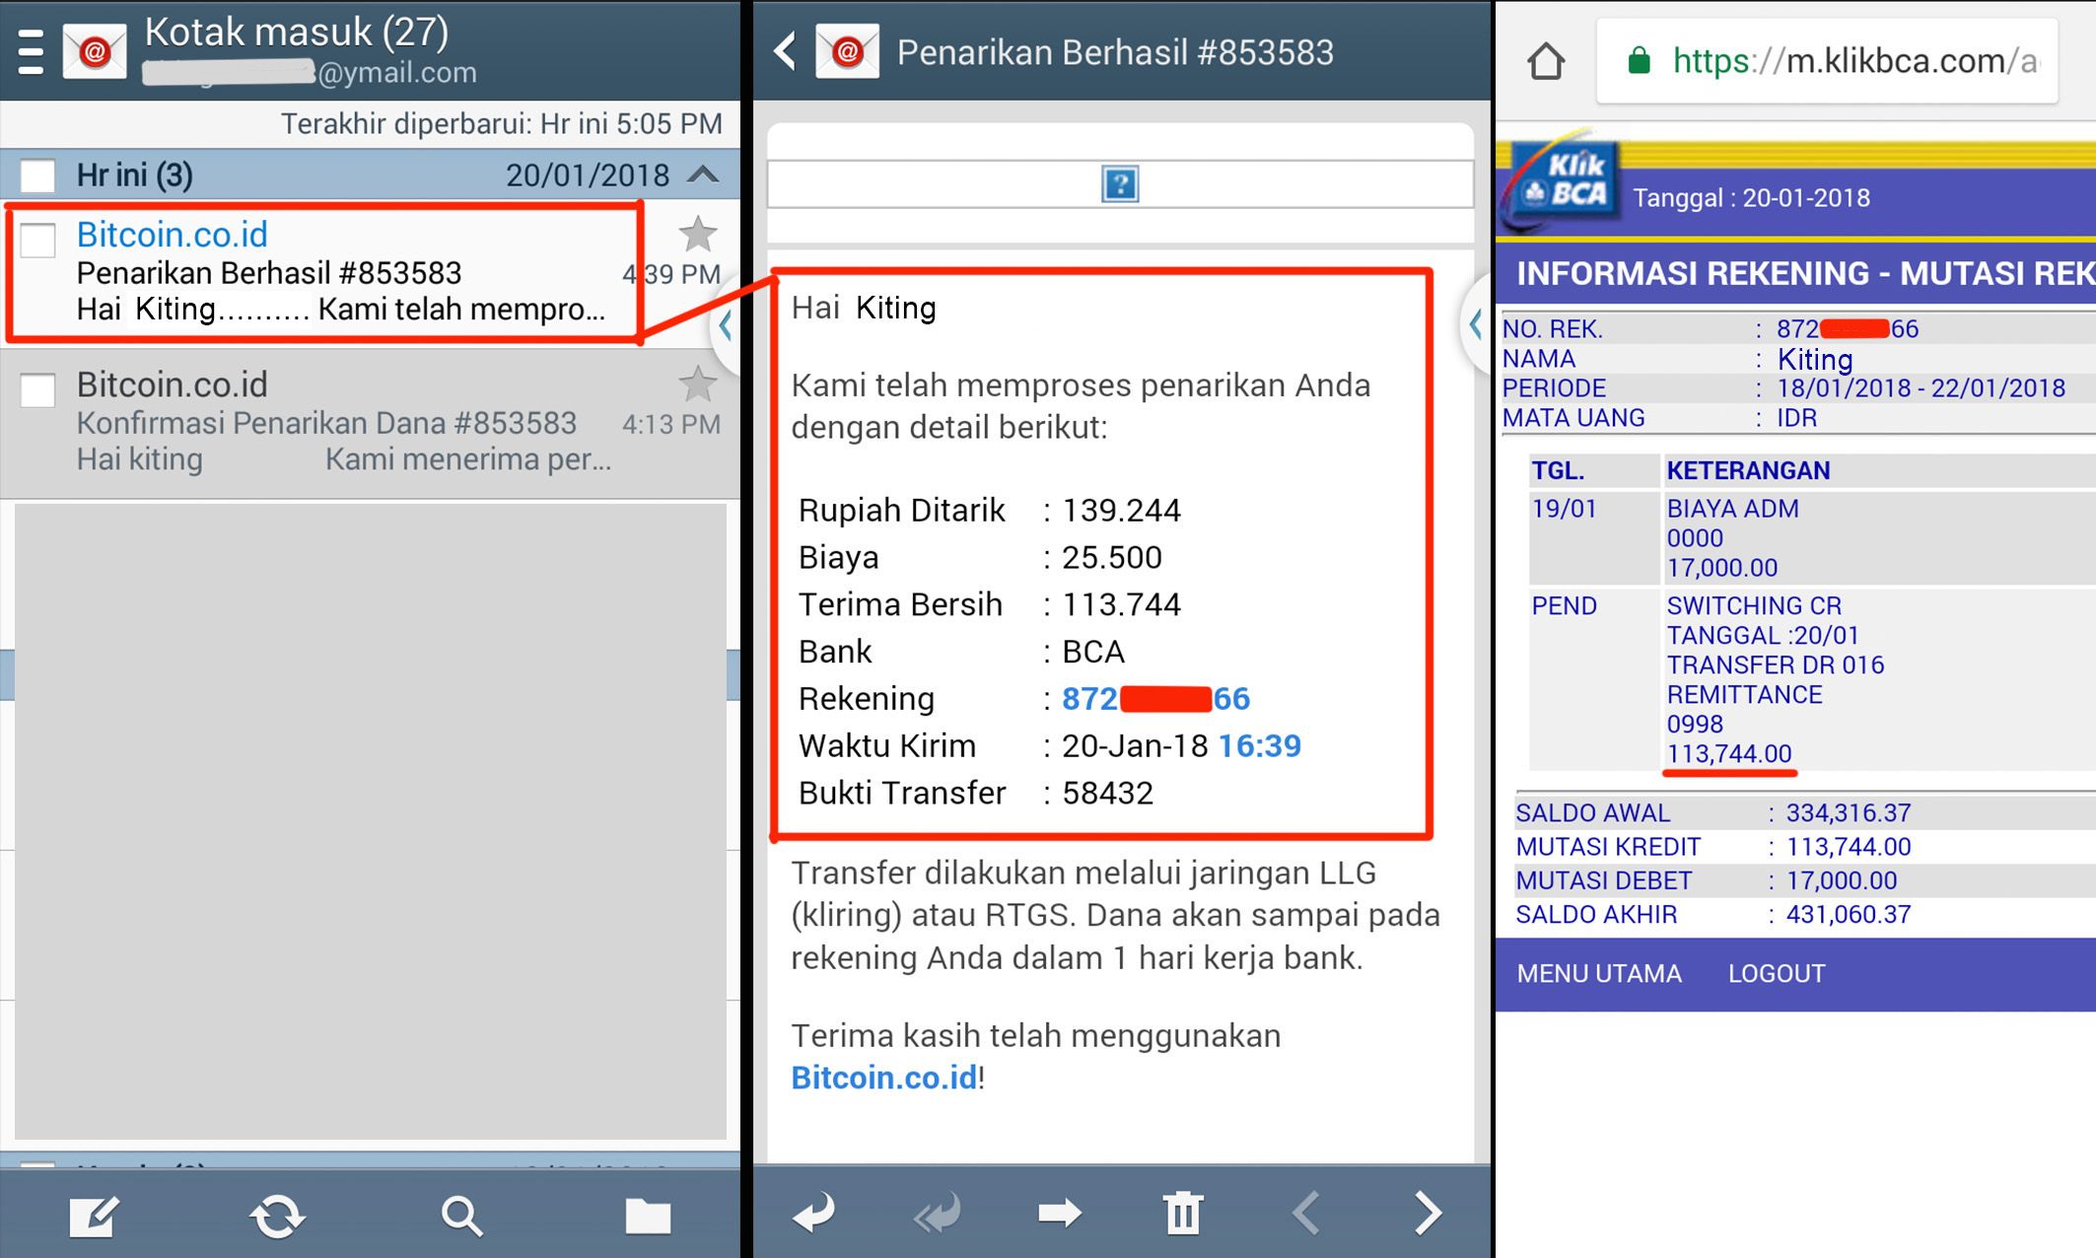This screenshot has height=1258, width=2096.
Task: Compose a new email with pencil icon
Action: pyautogui.click(x=95, y=1215)
